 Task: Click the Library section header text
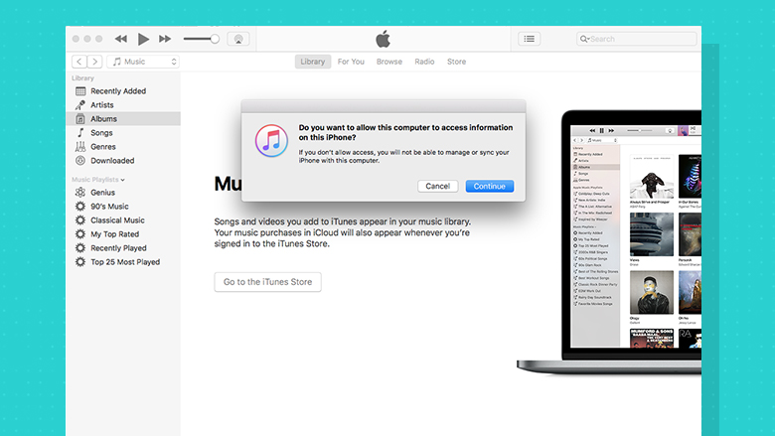click(82, 78)
